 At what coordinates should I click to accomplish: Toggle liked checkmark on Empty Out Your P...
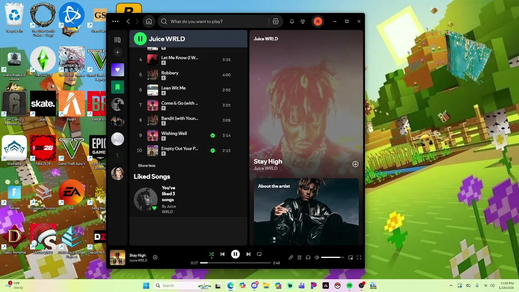[x=212, y=150]
